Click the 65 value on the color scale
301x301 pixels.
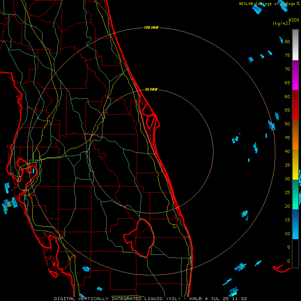click(x=287, y=83)
